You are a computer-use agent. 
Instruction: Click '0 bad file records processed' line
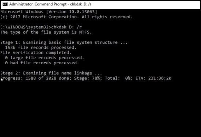42,63
